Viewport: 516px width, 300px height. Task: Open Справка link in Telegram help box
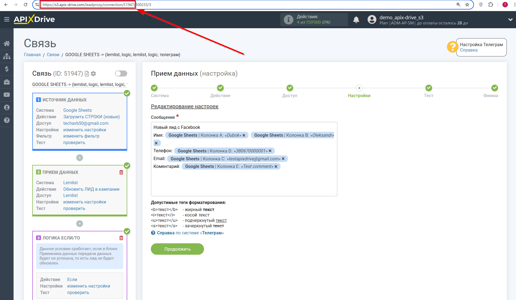469,50
